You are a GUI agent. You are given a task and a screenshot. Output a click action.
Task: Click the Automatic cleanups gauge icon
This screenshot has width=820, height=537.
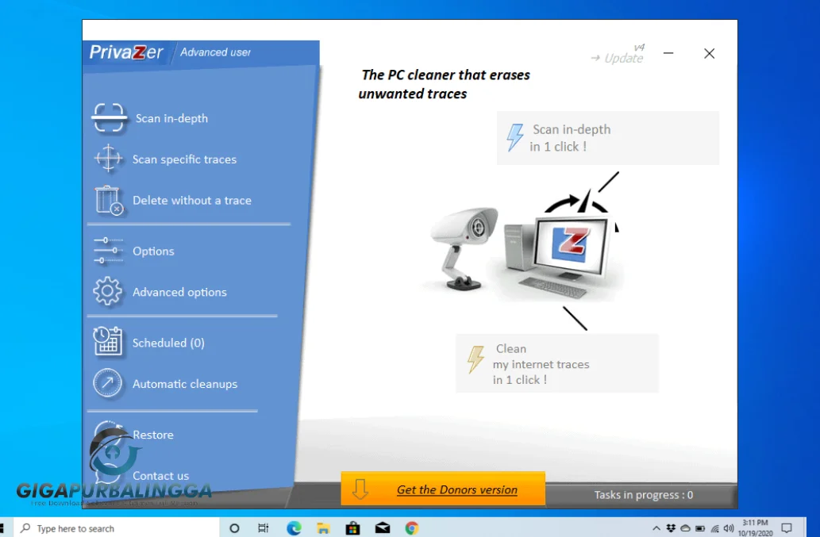point(108,383)
